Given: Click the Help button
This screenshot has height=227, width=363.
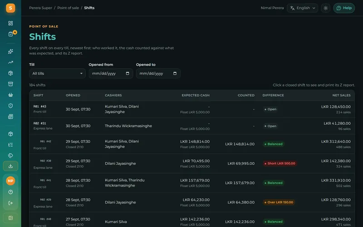Looking at the screenshot, I should (x=344, y=8).
